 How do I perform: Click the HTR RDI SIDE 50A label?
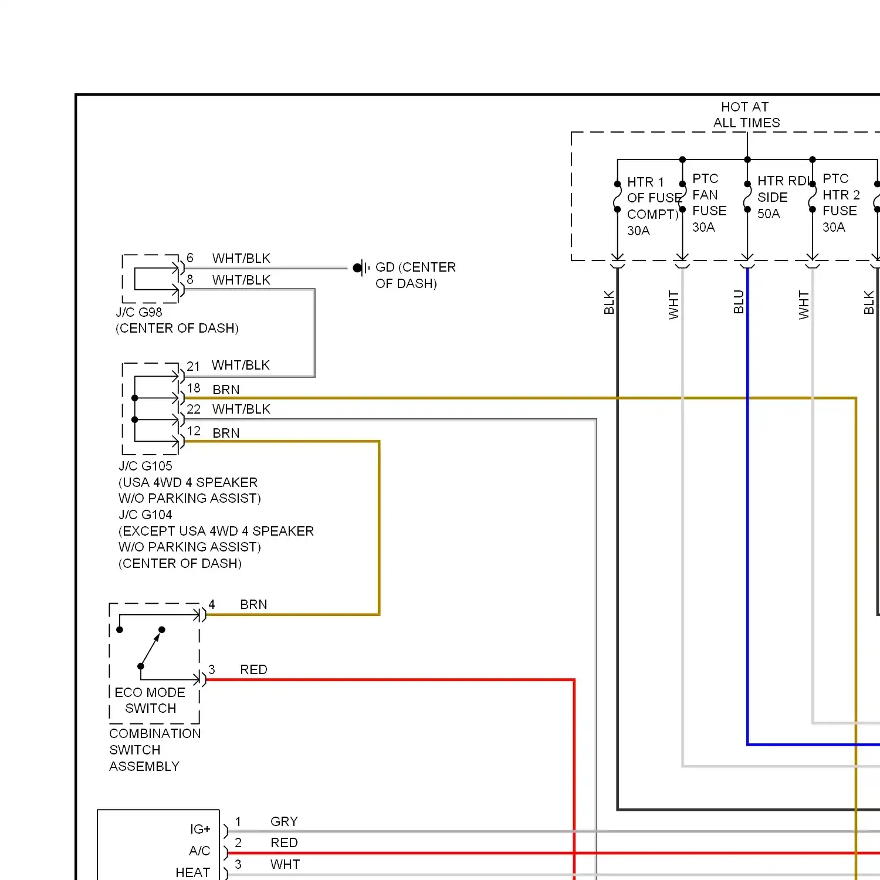[783, 197]
